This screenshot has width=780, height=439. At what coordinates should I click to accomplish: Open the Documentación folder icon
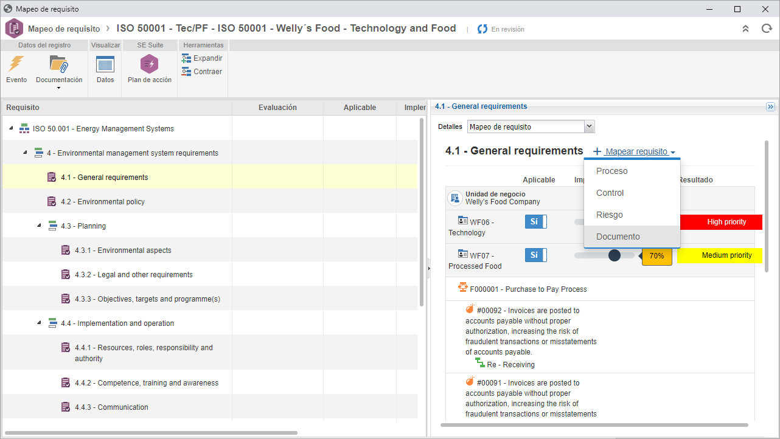tap(59, 64)
